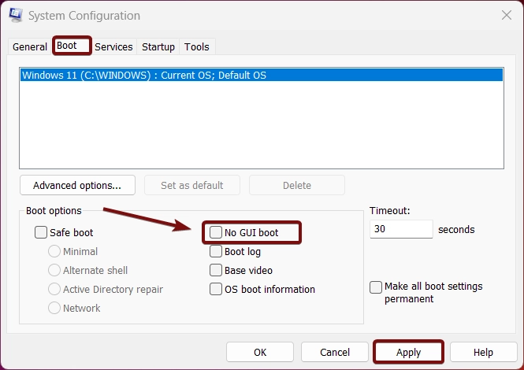The image size is (524, 370).
Task: Toggle the OS boot information checkbox
Action: (x=216, y=289)
